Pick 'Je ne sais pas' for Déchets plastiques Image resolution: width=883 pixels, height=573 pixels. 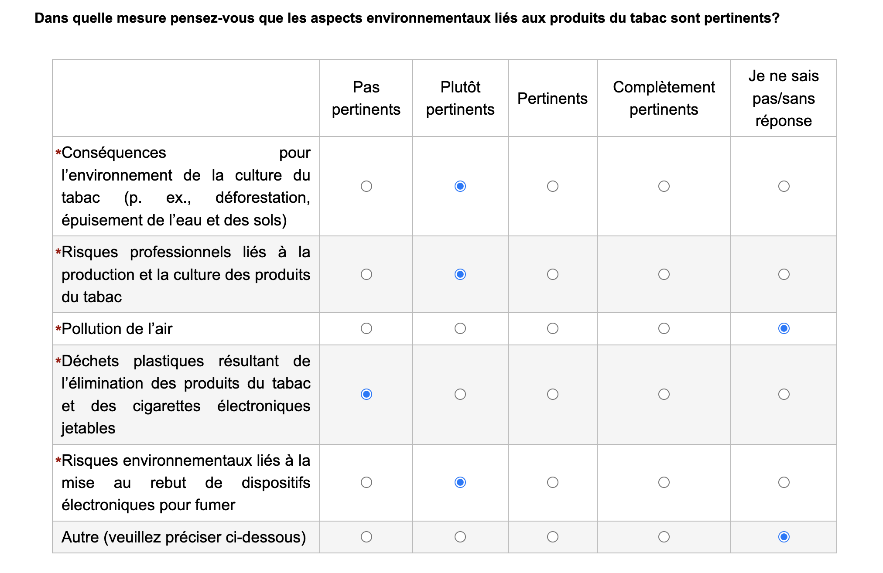coord(784,394)
